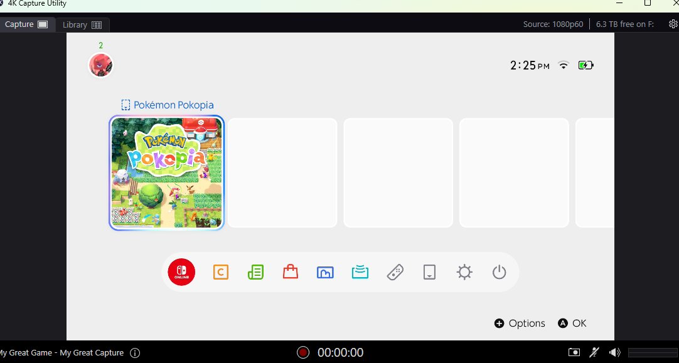Click the 6.3 TB free on F: text

pos(625,24)
